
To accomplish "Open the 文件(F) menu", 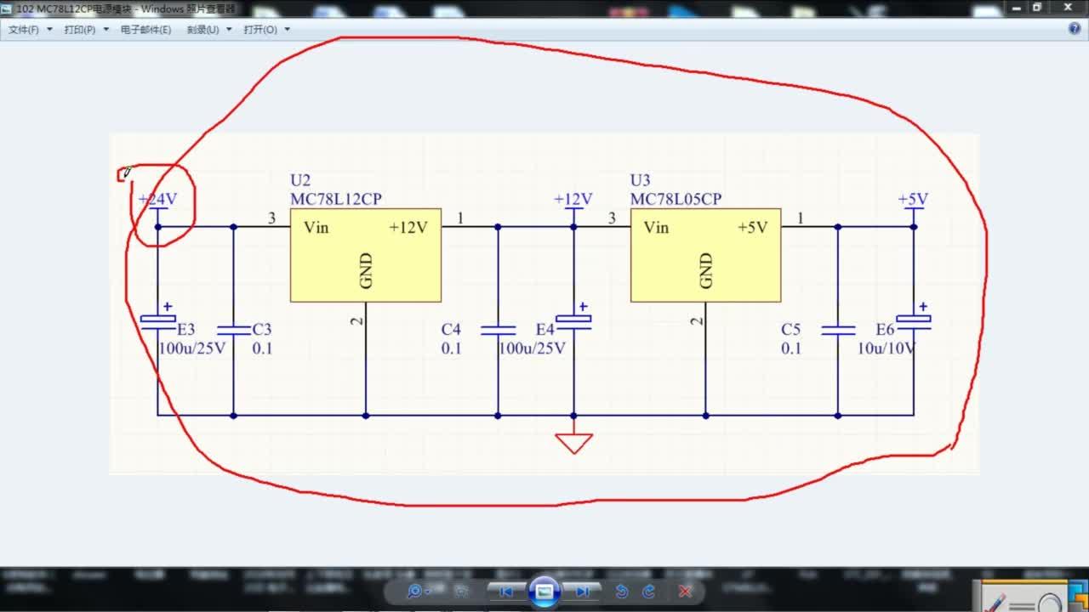I will coord(30,29).
